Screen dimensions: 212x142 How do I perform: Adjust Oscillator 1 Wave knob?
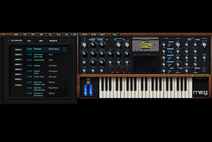click(110, 62)
